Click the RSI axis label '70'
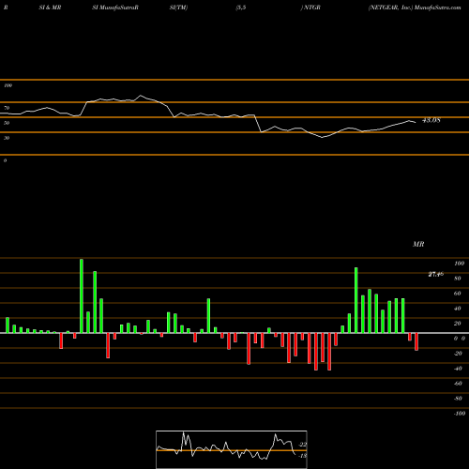The height and width of the screenshot is (469, 469). 7,108
